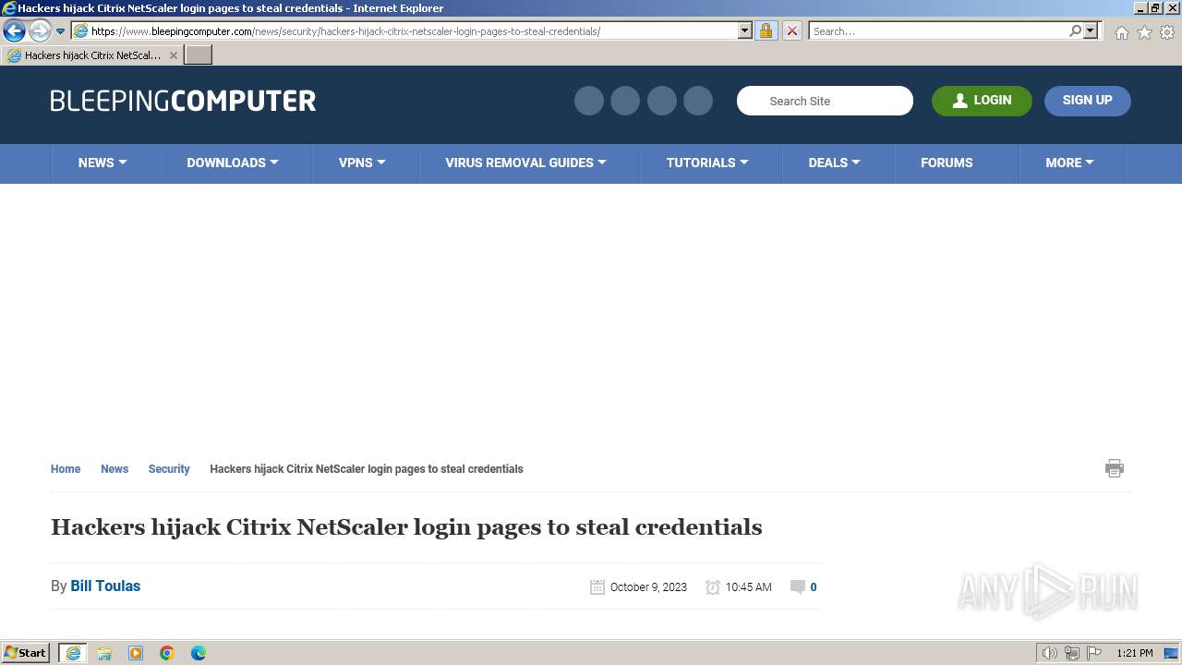Click the fourth round social media icon
This screenshot has width=1182, height=665.
(x=698, y=101)
